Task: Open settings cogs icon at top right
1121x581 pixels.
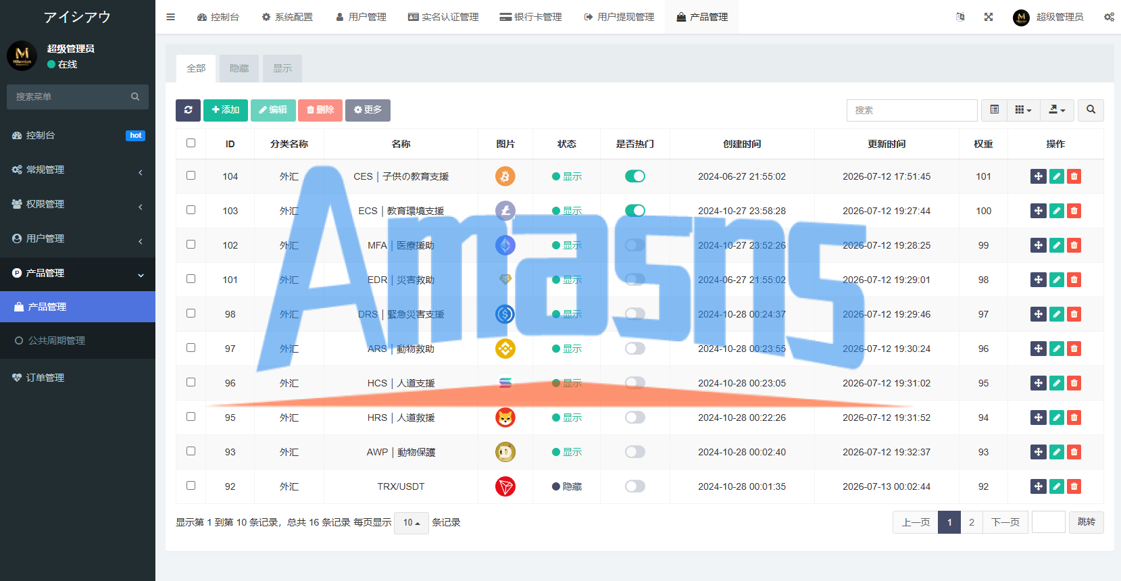Action: click(1109, 17)
